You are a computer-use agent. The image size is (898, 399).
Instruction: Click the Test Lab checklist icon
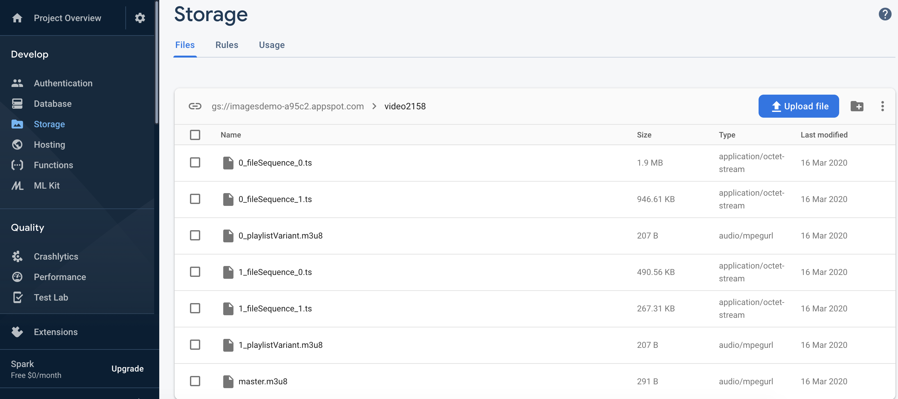point(18,297)
